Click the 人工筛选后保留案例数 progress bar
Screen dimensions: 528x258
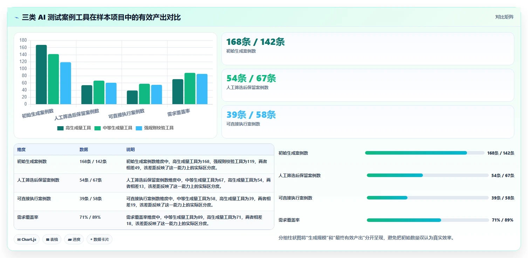pyautogui.click(x=427, y=175)
